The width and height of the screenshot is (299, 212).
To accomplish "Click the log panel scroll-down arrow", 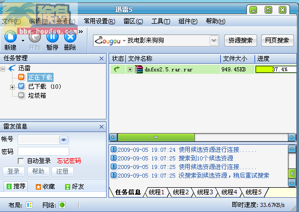I will click(292, 183).
